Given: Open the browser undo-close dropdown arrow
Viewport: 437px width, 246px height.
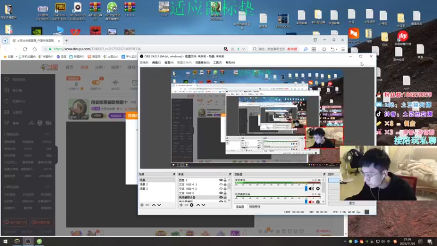Looking at the screenshot, I should [336, 49].
